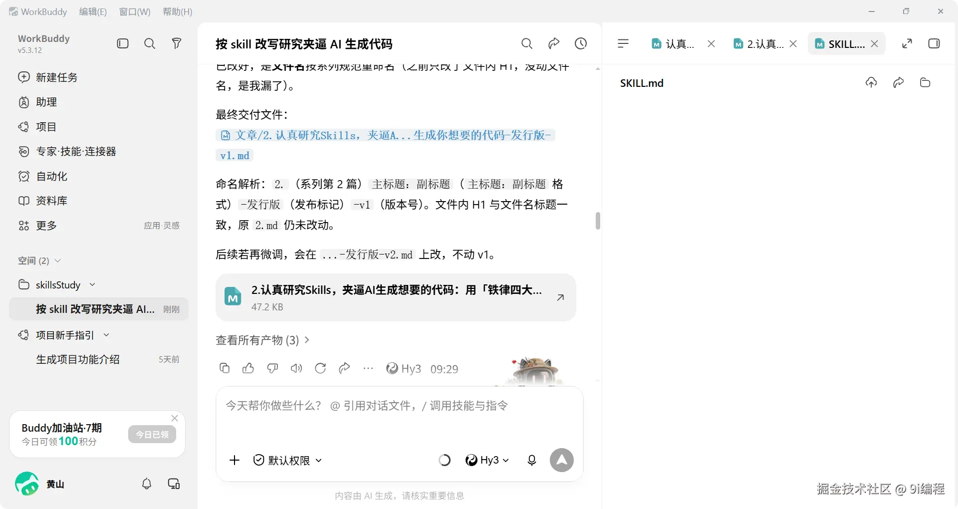
Task: Select the SKILL... file tab
Action: tap(840, 44)
